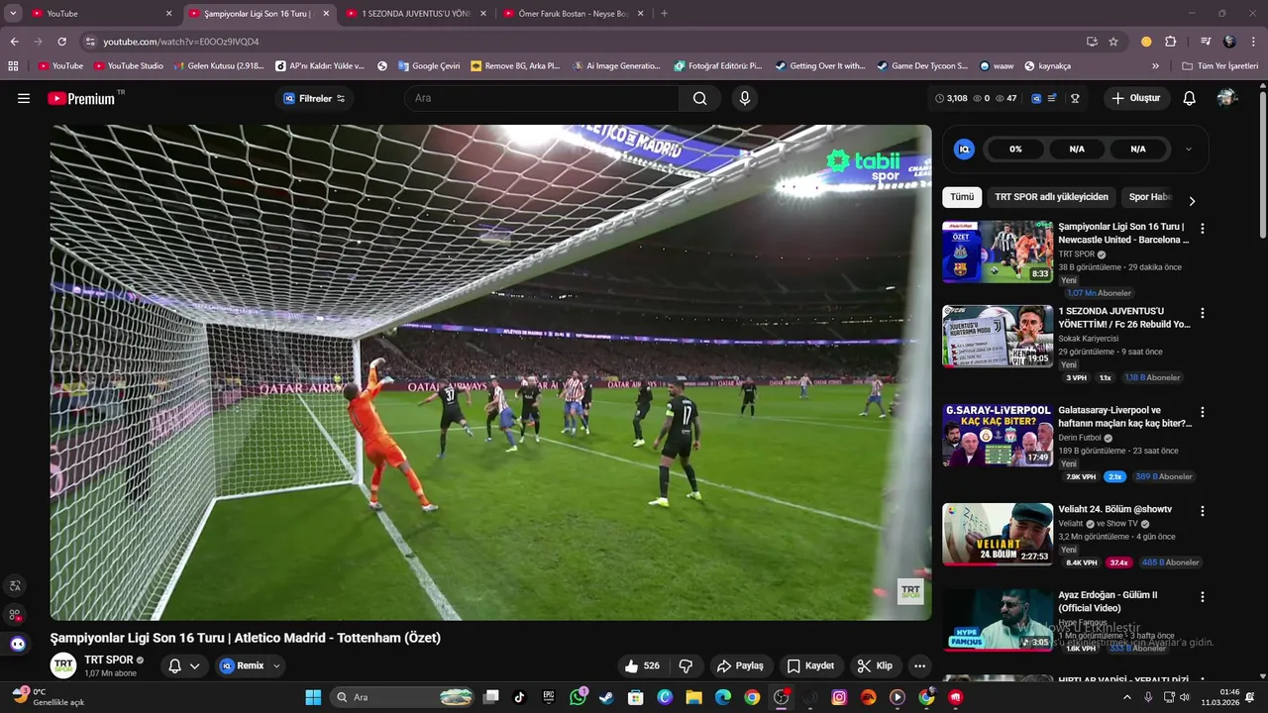Open the Tüm Yer İşaretleri bookmarks folder
The image size is (1268, 713).
pyautogui.click(x=1219, y=65)
